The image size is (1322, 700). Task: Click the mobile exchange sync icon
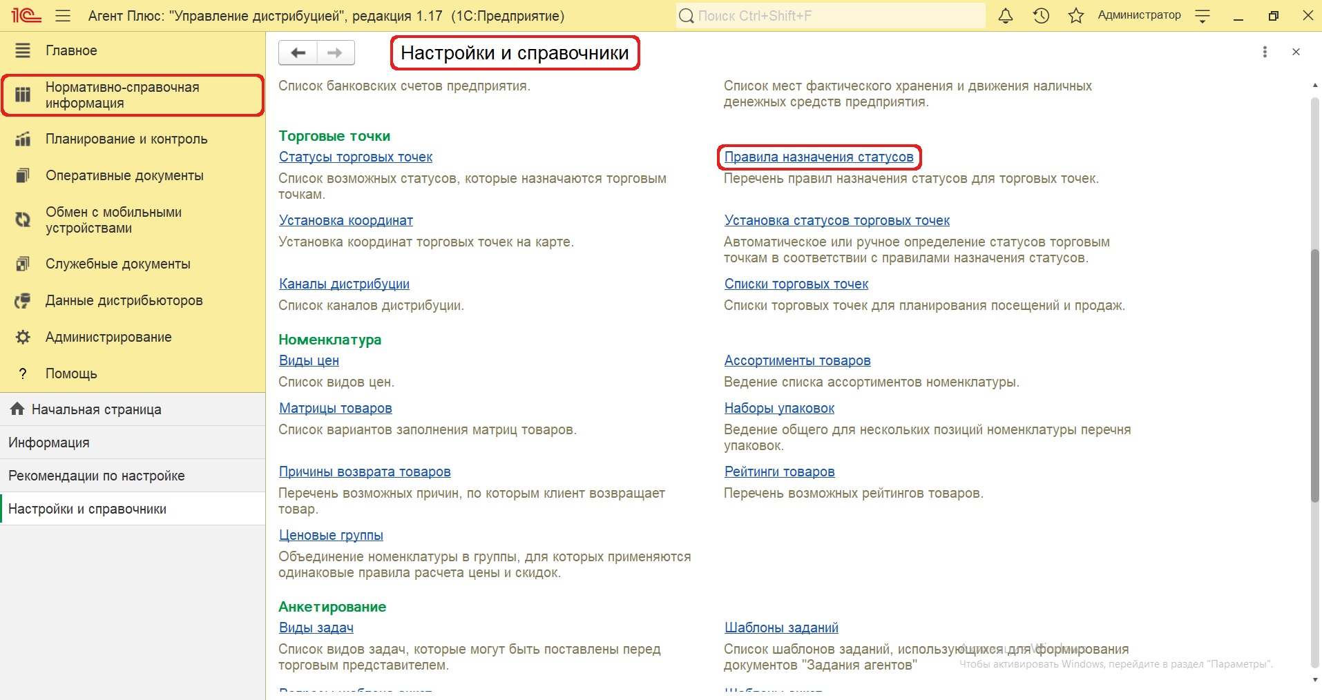(23, 220)
